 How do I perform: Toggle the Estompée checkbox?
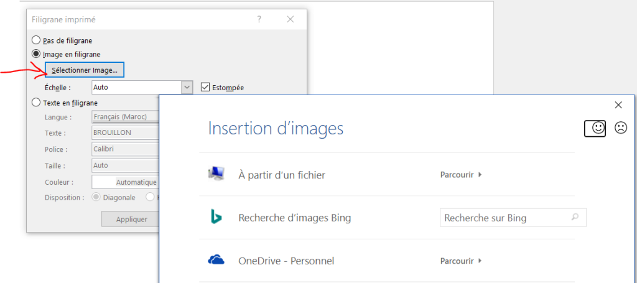pyautogui.click(x=205, y=87)
